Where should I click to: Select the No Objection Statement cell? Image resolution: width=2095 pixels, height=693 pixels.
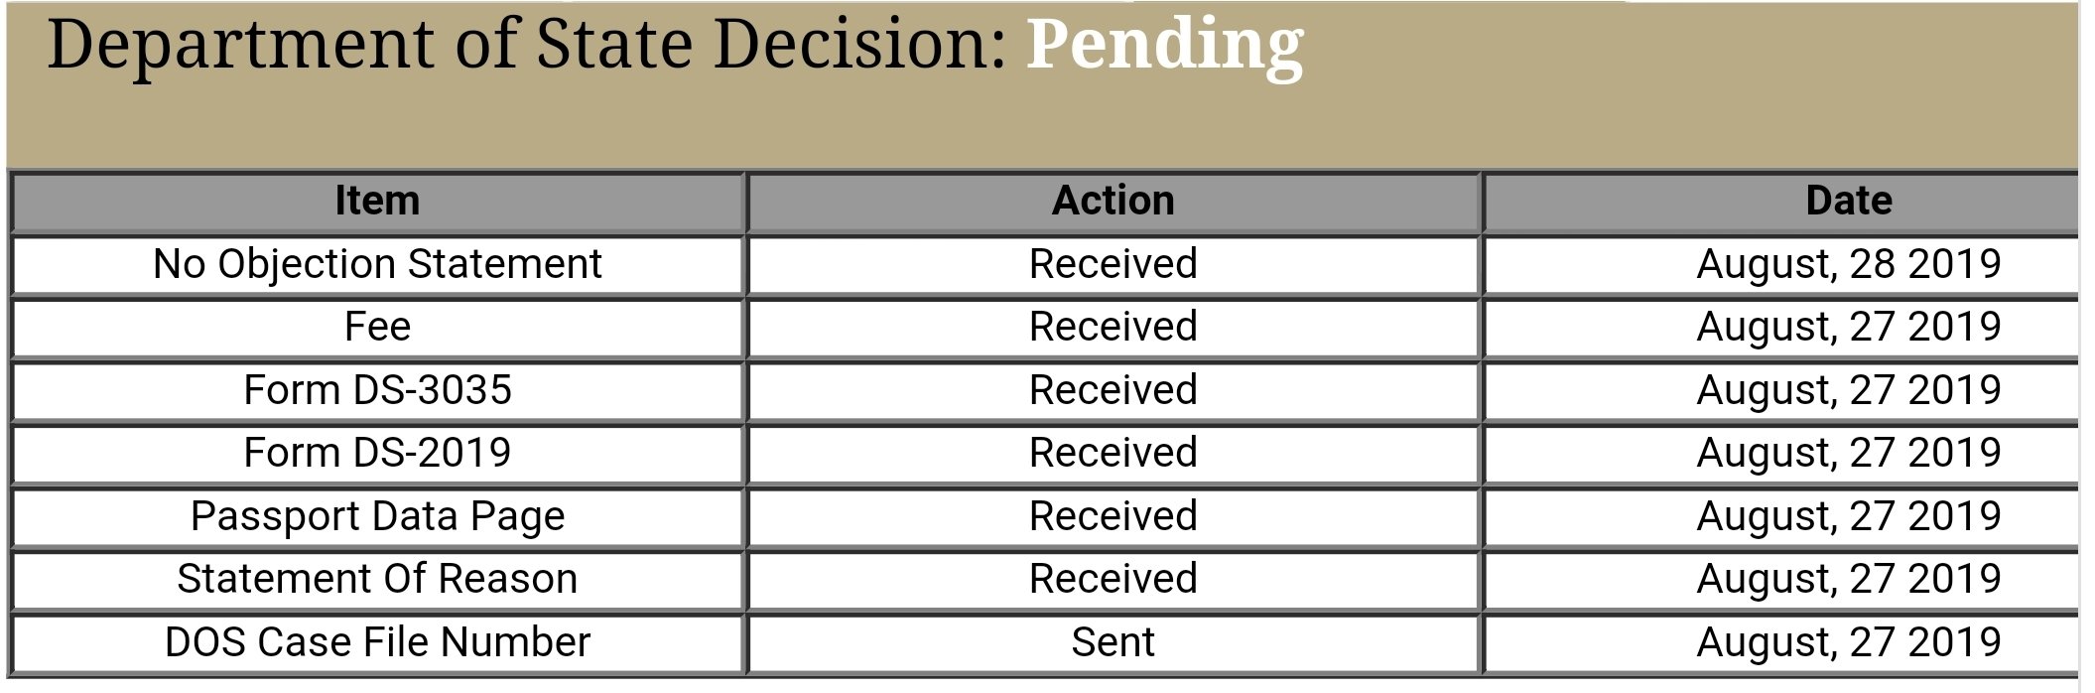coord(377,265)
